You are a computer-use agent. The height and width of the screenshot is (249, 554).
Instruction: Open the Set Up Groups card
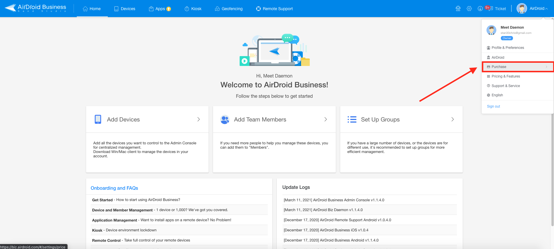click(x=401, y=119)
